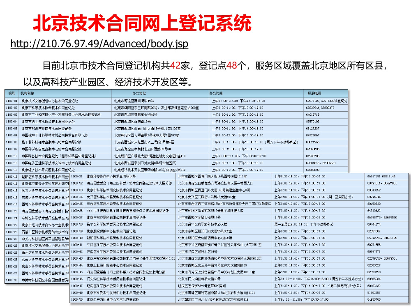Select row number 1100-01

tap(12, 101)
